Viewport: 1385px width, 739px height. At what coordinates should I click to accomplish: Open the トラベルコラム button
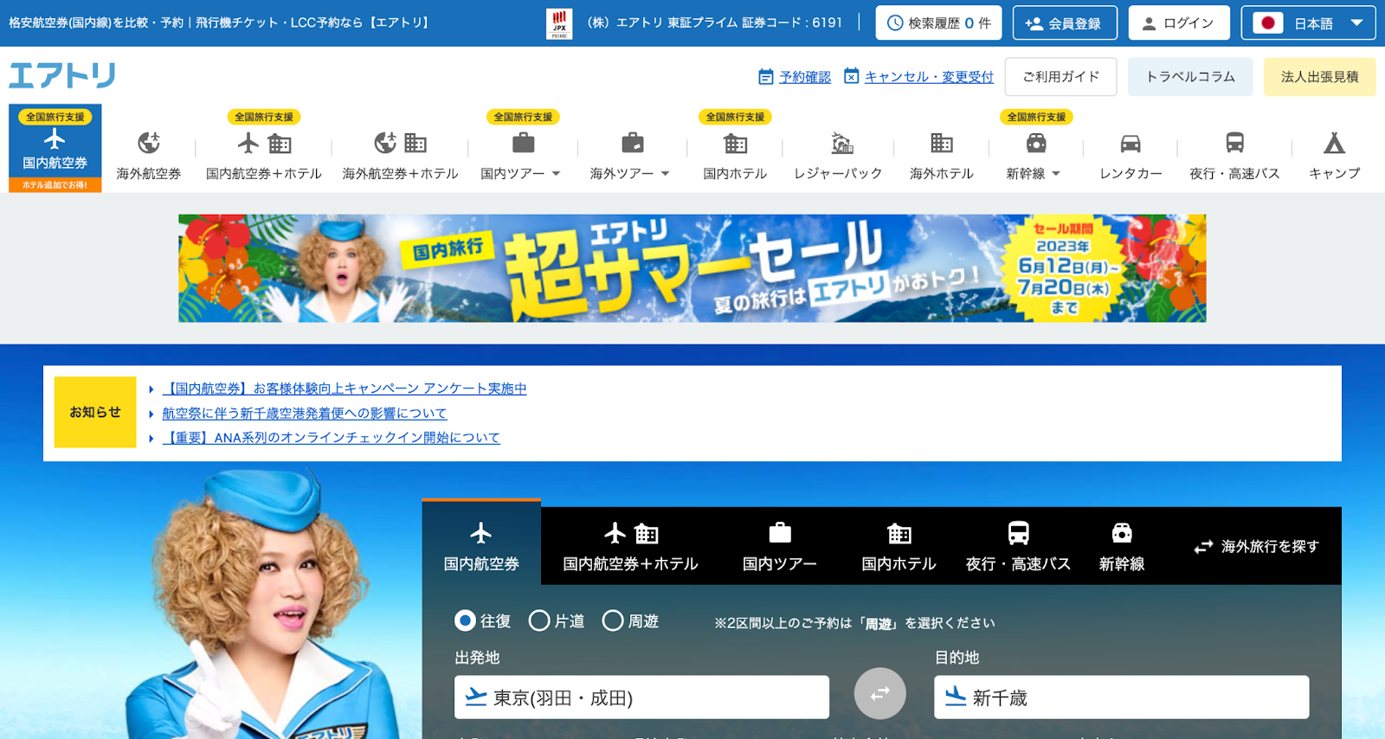(x=1190, y=77)
